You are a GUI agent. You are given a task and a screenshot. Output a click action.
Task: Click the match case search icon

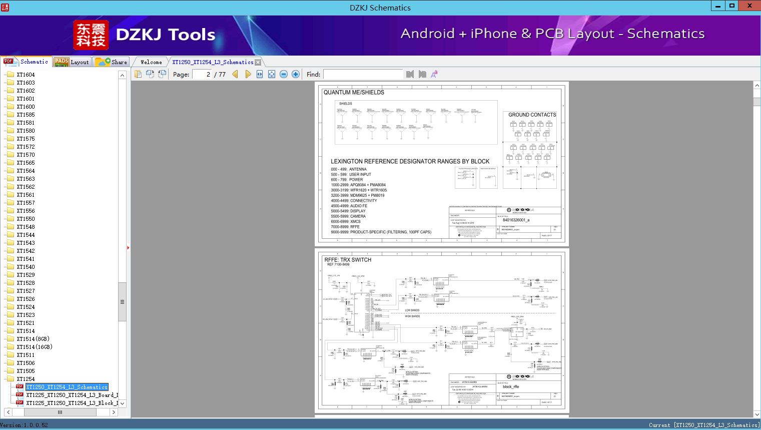pos(434,74)
